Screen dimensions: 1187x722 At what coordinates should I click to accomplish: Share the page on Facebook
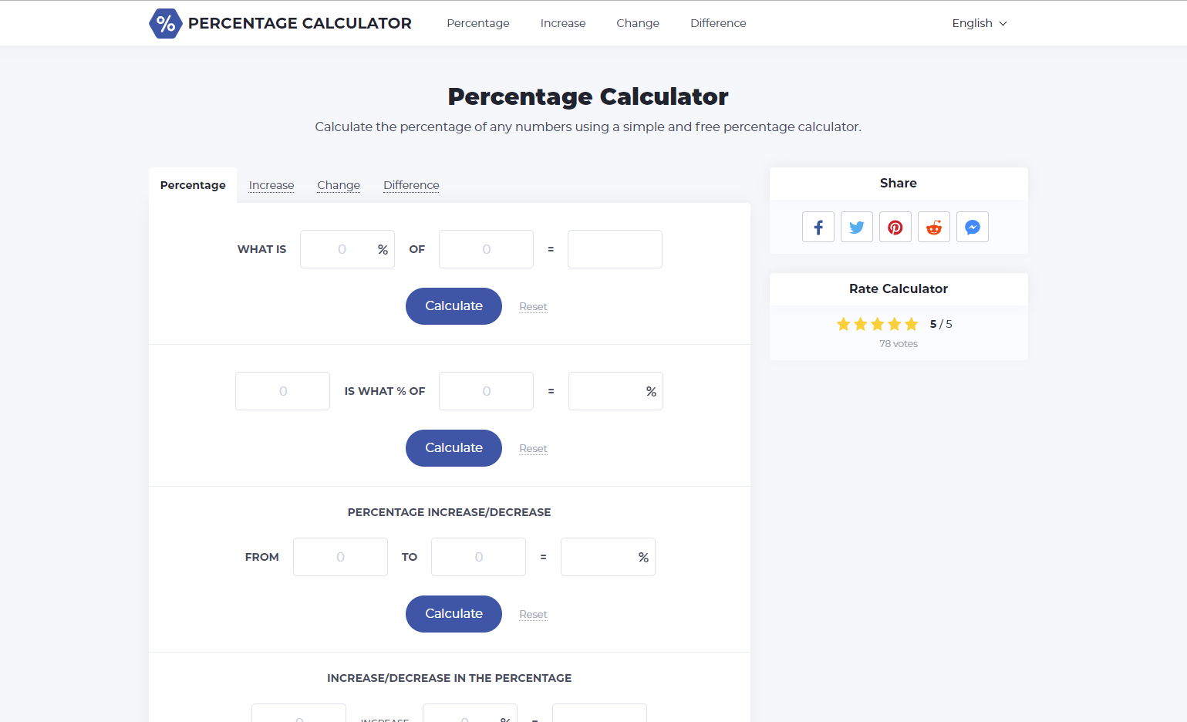click(818, 226)
